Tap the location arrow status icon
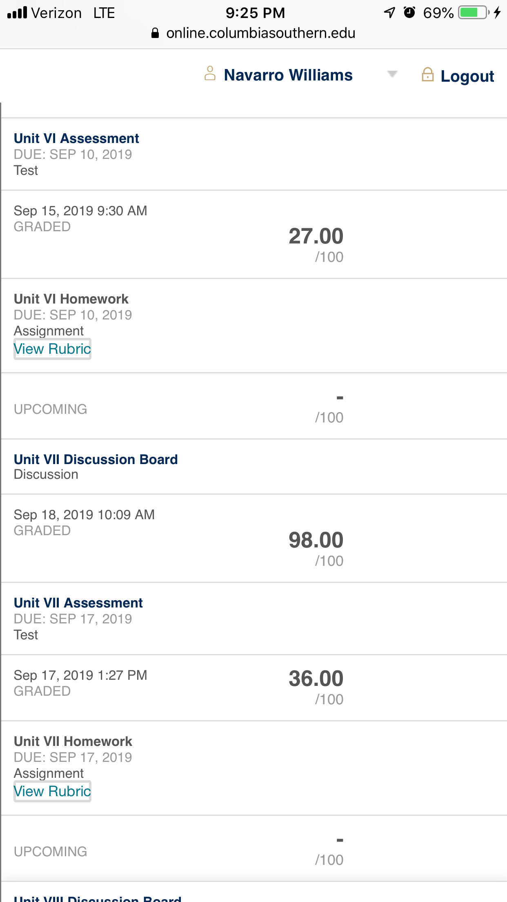507x902 pixels. 390,13
